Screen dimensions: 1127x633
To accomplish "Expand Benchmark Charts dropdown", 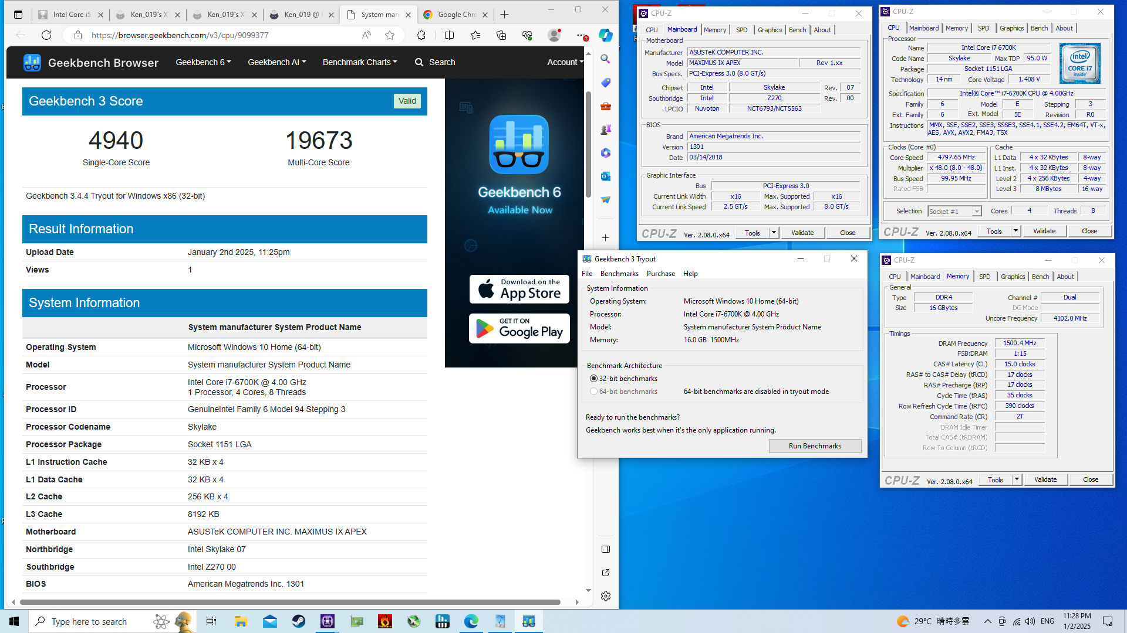I will [x=360, y=62].
